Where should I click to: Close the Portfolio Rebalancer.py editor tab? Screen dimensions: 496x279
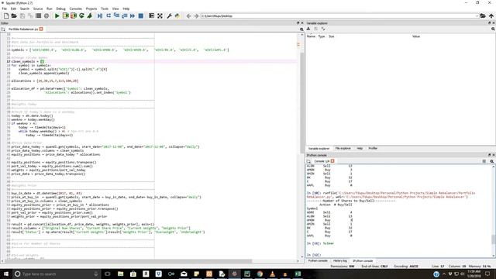(41, 29)
